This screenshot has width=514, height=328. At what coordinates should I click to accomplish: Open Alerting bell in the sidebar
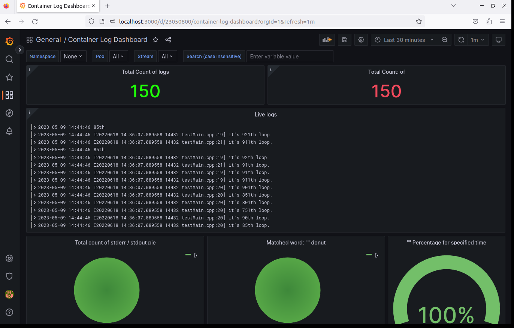pos(9,131)
